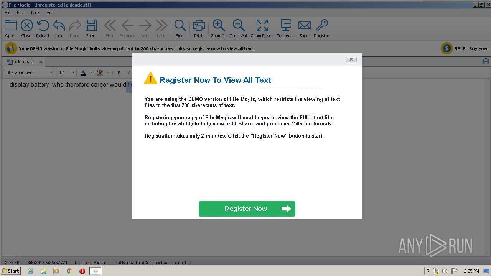Image resolution: width=491 pixels, height=276 pixels.
Task: Click the dollar SALE coin icon
Action: point(447,48)
